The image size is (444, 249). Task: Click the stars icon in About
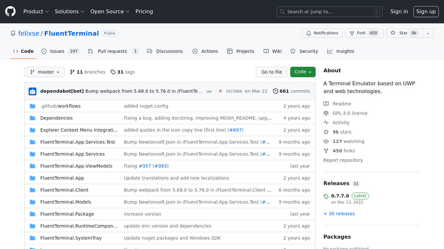[x=326, y=132]
